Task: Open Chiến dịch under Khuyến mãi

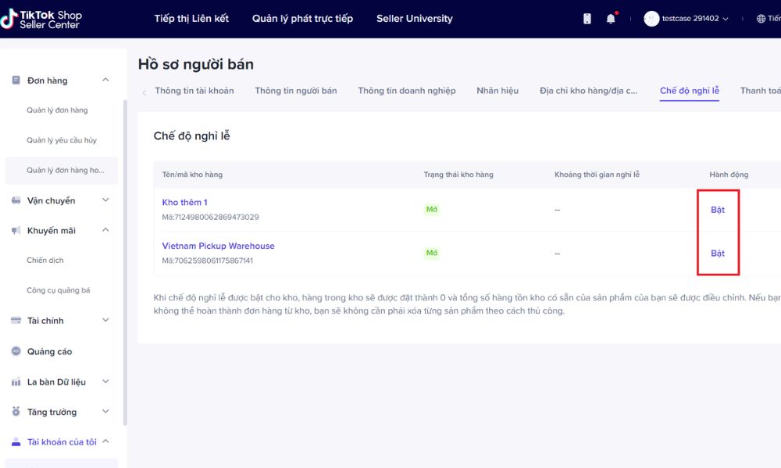Action: 45,260
